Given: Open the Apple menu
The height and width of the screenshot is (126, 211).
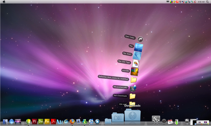Looking at the screenshot, I should [4, 2].
